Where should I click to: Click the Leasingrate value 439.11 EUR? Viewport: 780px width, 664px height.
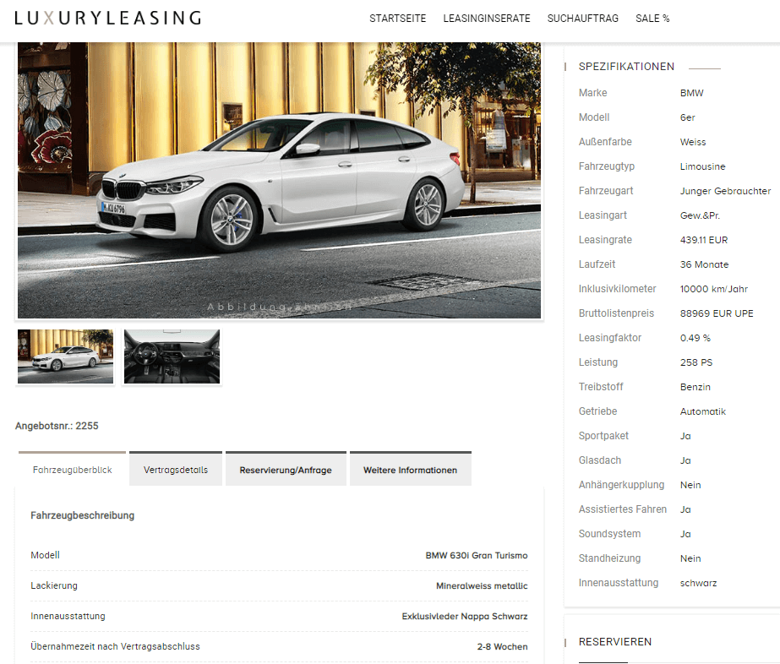(x=704, y=240)
